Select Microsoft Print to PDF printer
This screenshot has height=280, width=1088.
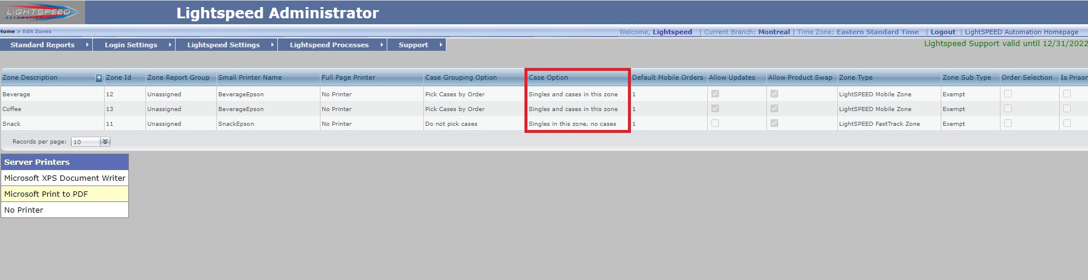coord(64,194)
